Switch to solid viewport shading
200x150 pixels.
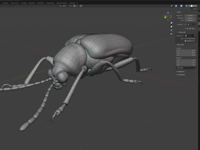[x=192, y=6]
